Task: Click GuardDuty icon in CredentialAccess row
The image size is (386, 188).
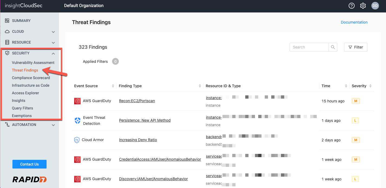Action: [77, 159]
